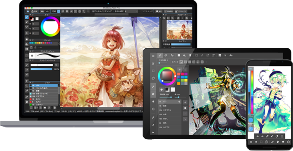
Task: Select the hand pan tool on laptop
Action: click(x=27, y=102)
